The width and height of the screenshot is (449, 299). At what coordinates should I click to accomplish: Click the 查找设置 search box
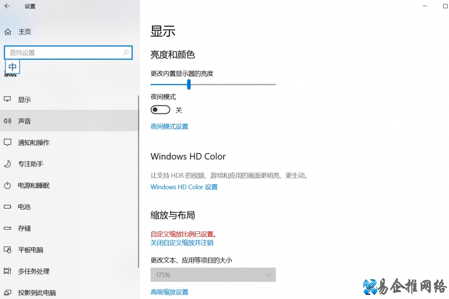(65, 53)
